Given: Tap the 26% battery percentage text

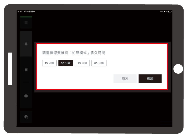Looking at the screenshot, I should [x=165, y=12].
